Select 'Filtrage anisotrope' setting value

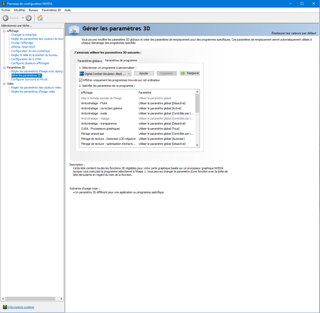pos(166,134)
